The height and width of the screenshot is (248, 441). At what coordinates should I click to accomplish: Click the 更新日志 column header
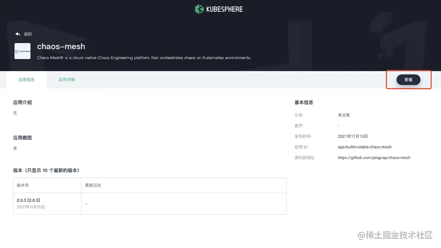pos(93,185)
